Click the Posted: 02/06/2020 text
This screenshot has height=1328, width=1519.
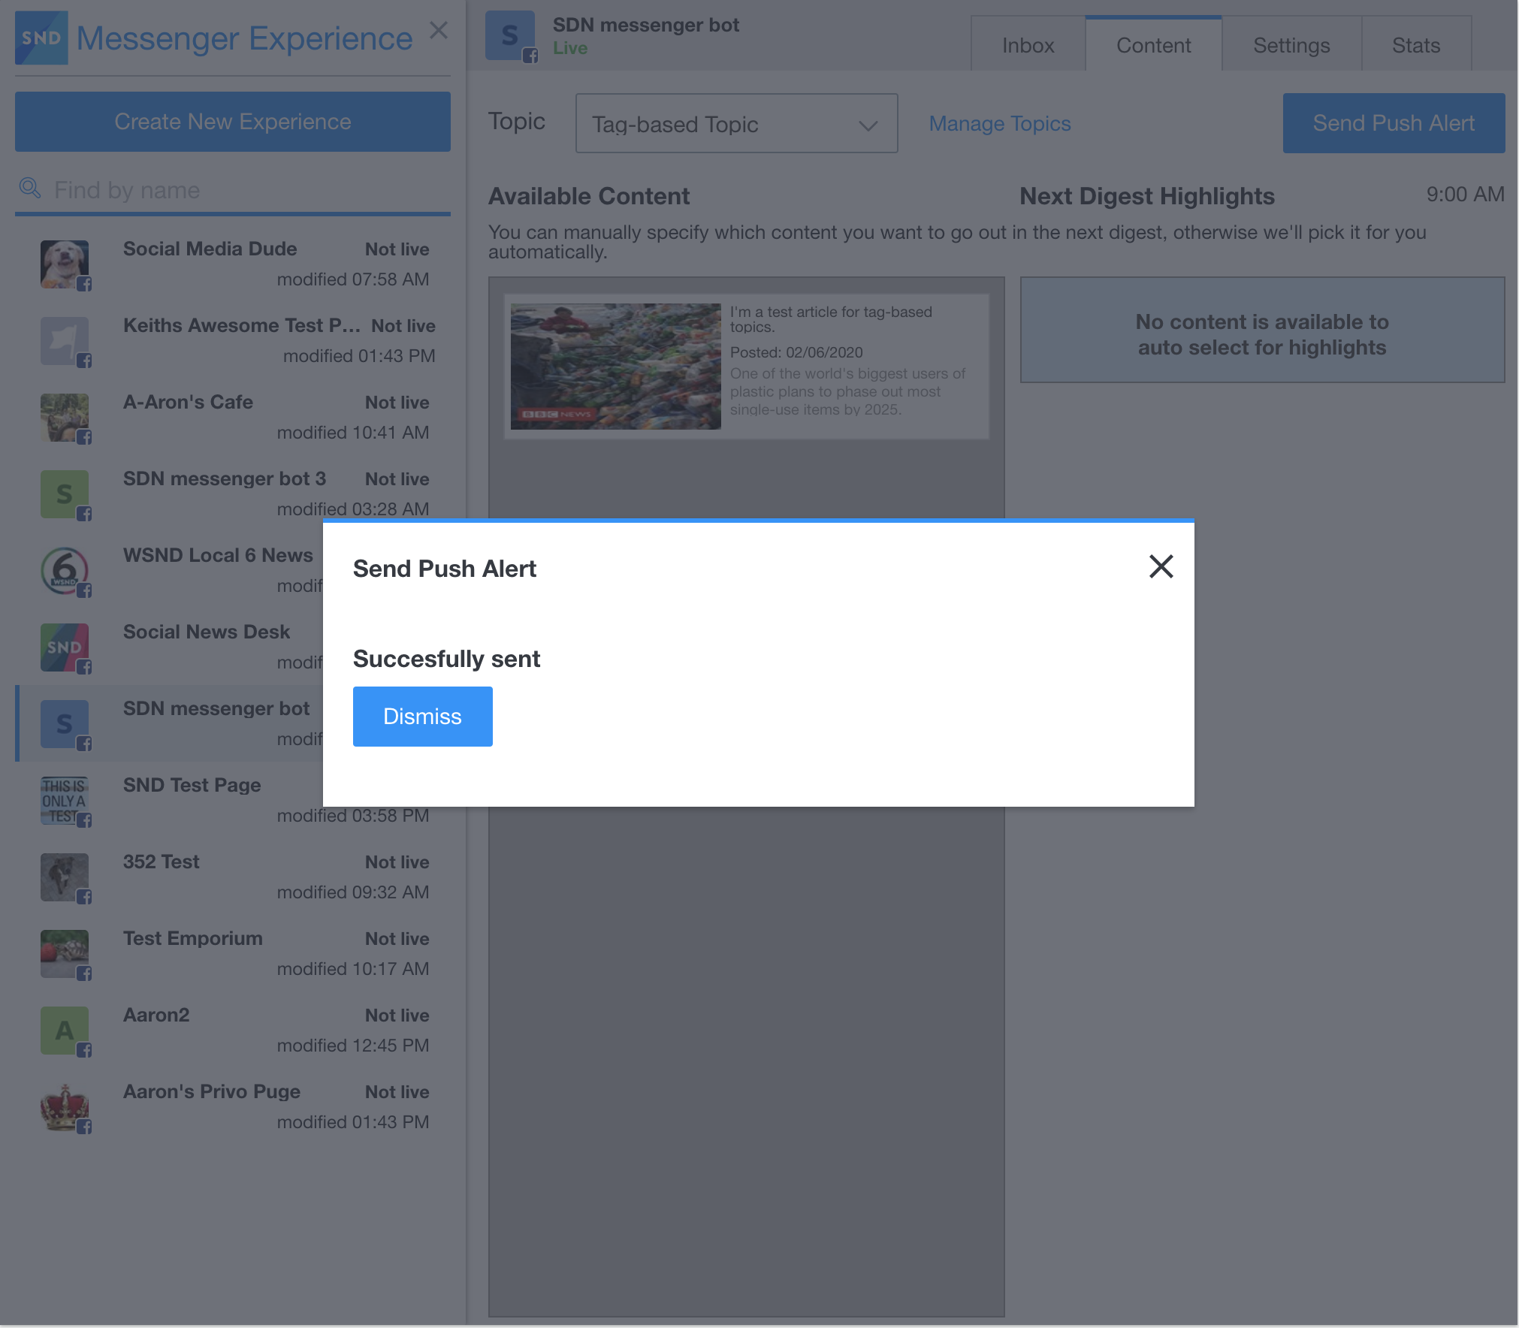pyautogui.click(x=796, y=352)
